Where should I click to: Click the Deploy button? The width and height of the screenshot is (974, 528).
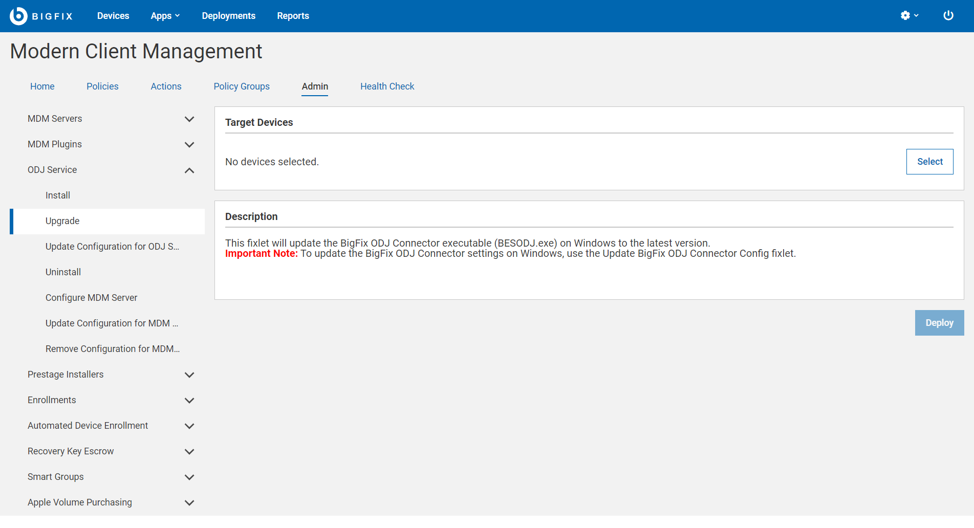[x=939, y=323]
